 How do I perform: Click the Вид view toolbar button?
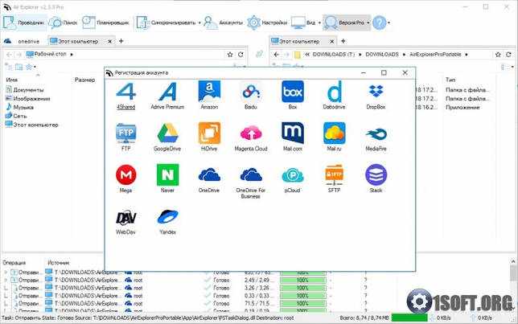pyautogui.click(x=303, y=23)
